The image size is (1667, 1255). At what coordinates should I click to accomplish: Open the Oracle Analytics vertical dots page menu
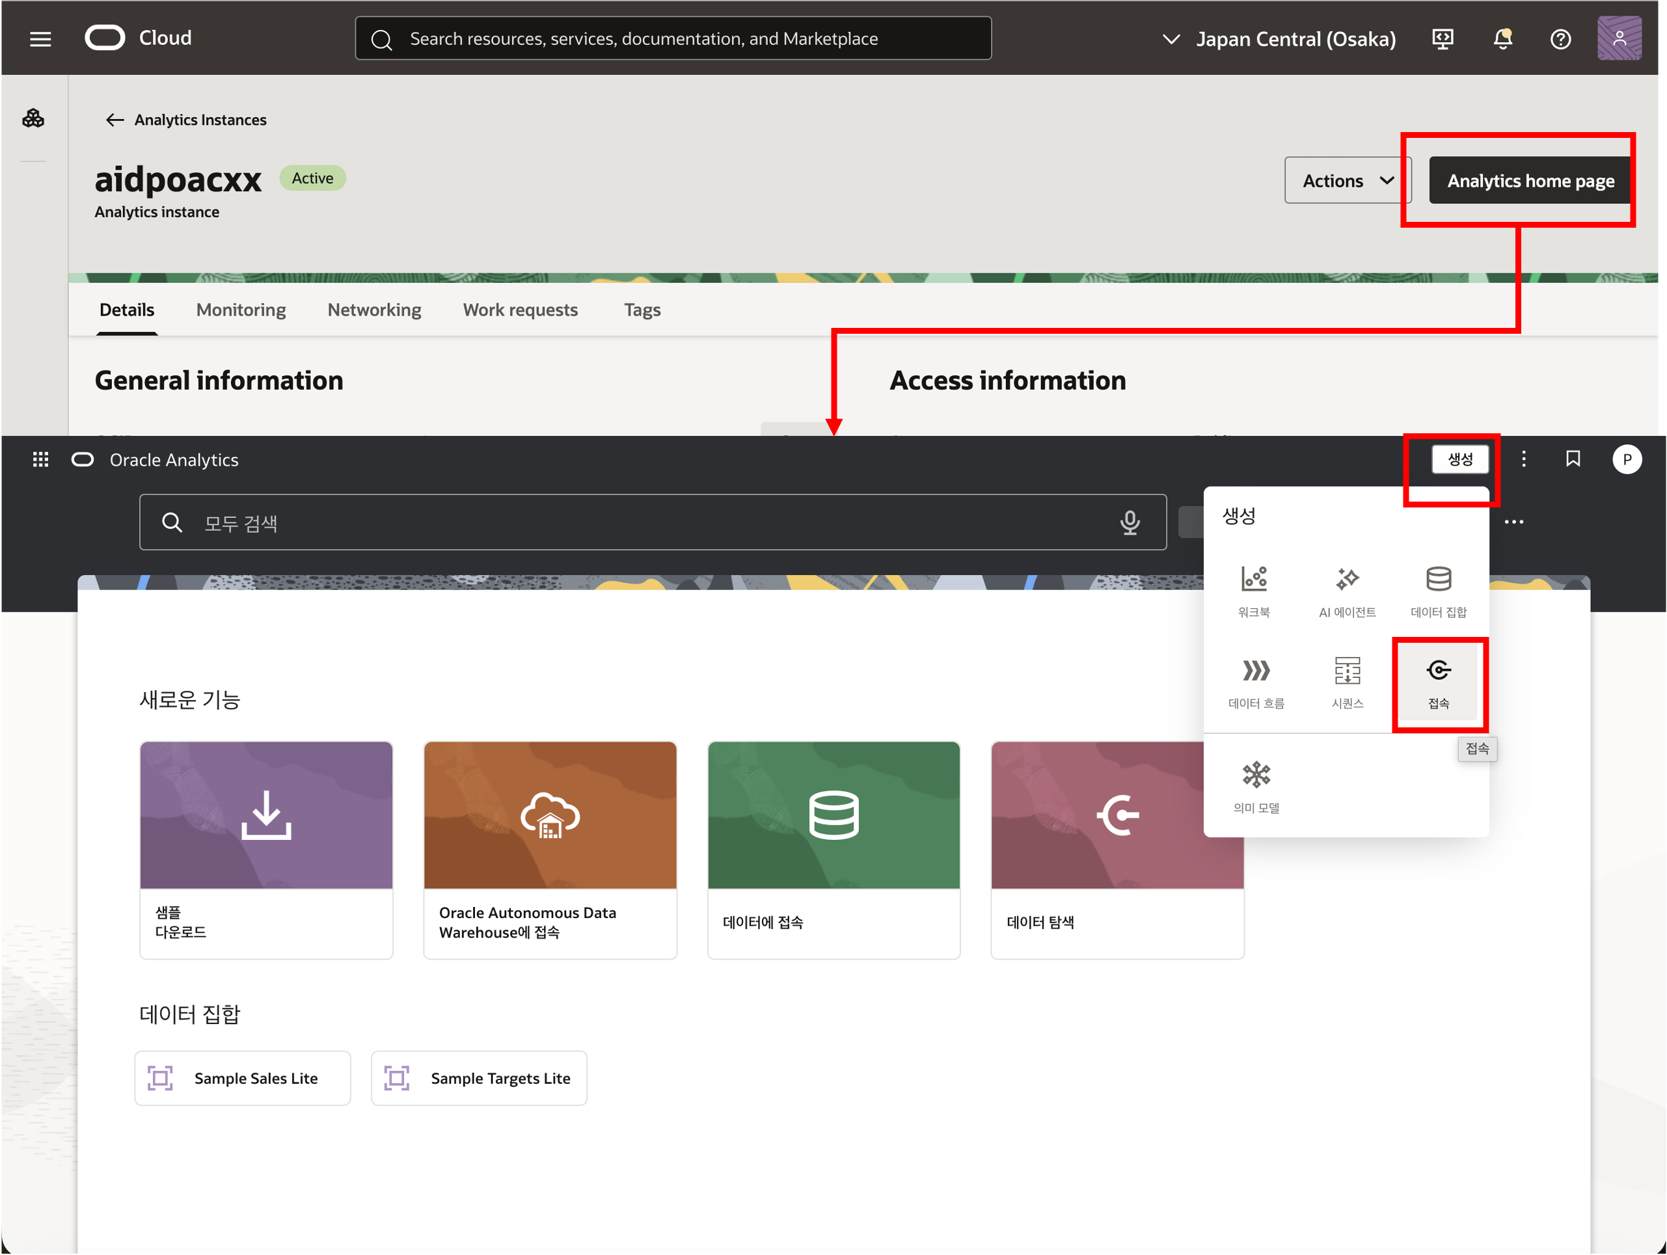tap(1523, 459)
